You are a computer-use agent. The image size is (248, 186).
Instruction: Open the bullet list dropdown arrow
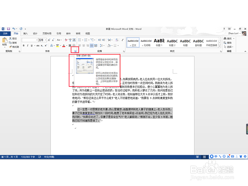pyautogui.click(x=83, y=39)
